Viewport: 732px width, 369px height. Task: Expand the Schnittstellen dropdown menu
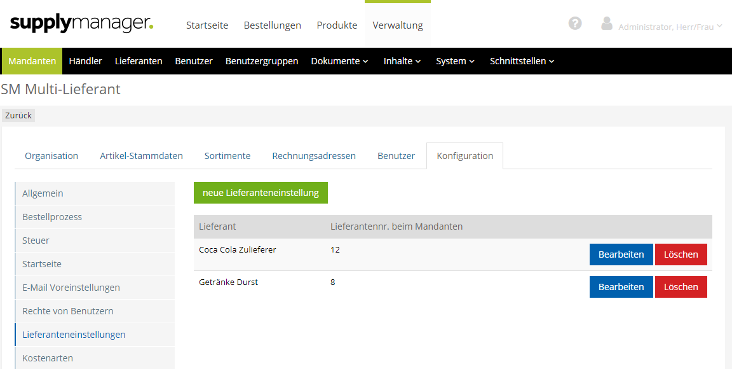(522, 61)
